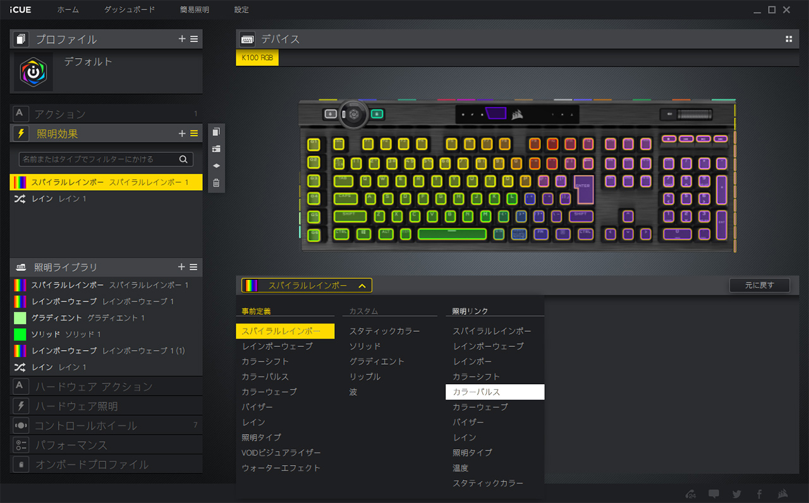Add an item with the 照明ライブラリ plus icon

[182, 267]
